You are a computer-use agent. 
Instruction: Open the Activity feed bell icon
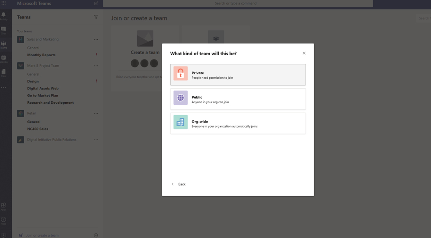pos(3,15)
